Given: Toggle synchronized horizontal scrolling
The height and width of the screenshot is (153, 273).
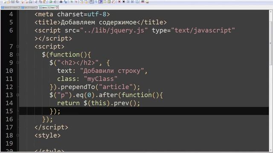Looking at the screenshot, I should pos(86,2).
